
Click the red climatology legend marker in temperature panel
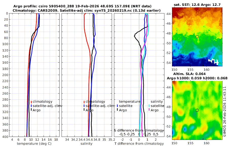tap(31, 102)
